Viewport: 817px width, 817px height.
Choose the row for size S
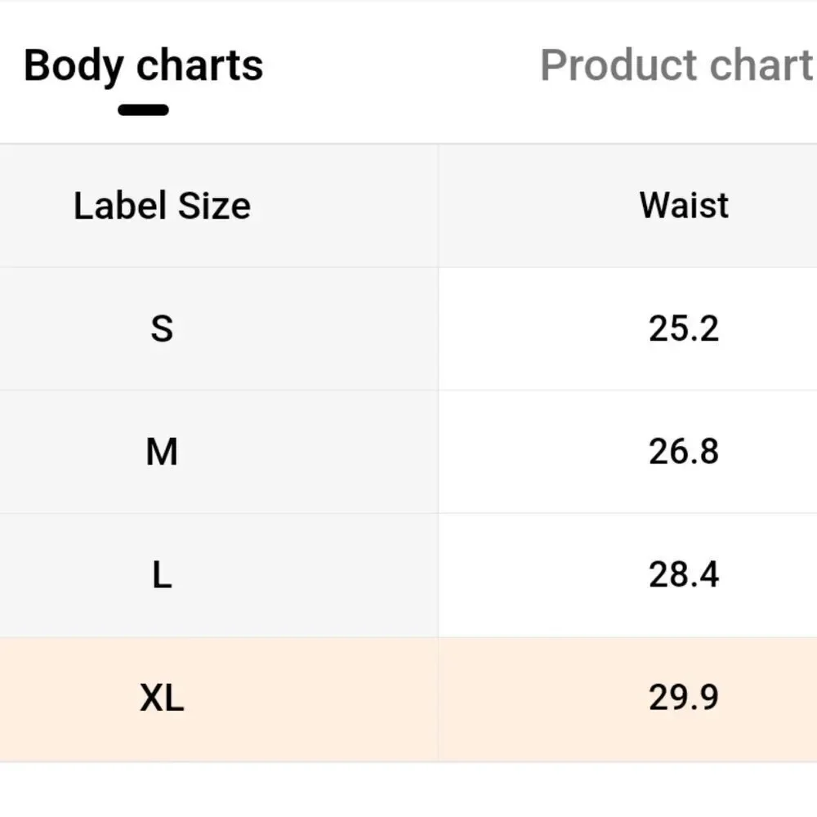tap(408, 328)
